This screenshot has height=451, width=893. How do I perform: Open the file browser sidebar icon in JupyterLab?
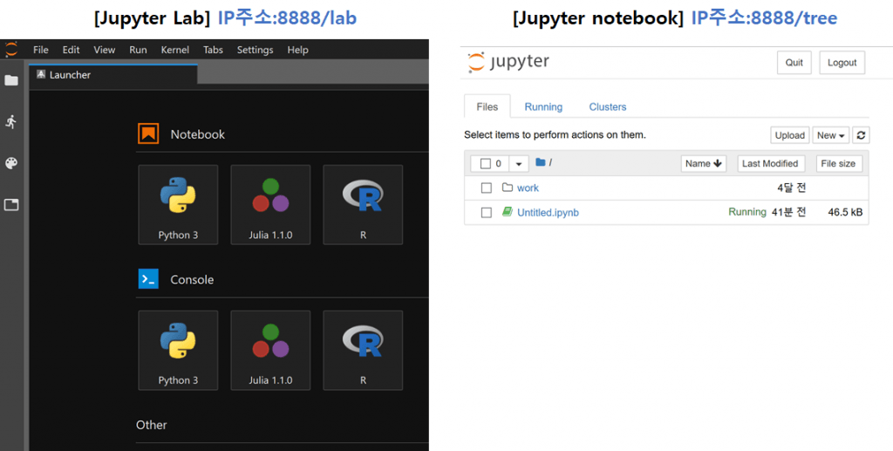point(11,80)
